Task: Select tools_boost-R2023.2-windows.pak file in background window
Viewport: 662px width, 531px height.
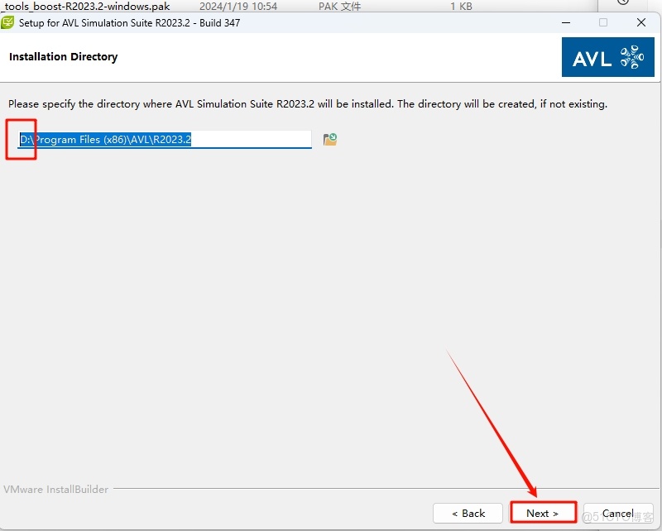Action: point(87,6)
